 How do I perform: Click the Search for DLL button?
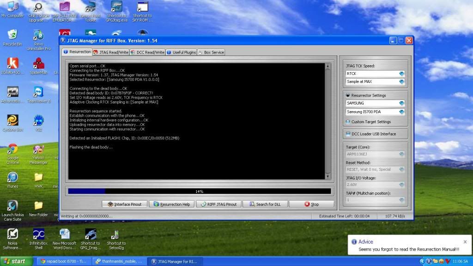[265, 204]
